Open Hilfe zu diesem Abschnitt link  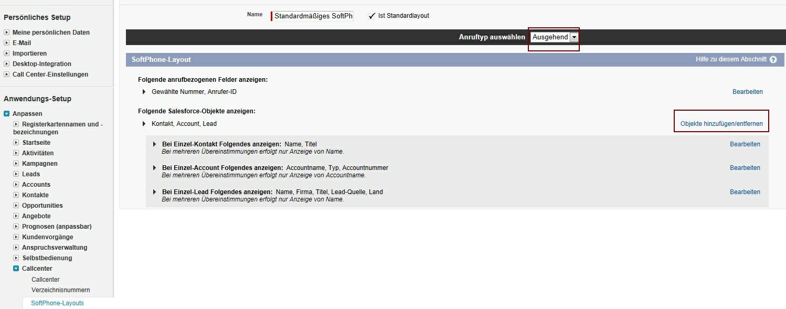(x=731, y=60)
